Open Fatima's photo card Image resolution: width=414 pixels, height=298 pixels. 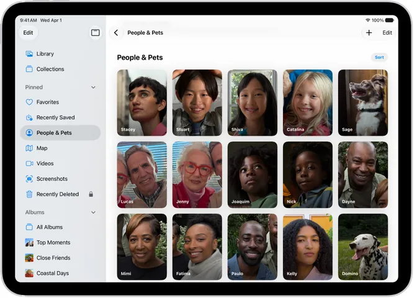pos(197,247)
